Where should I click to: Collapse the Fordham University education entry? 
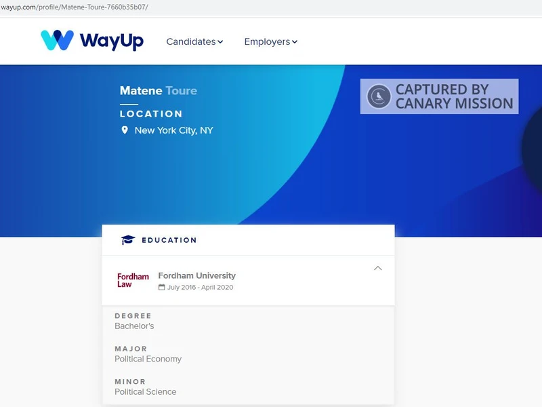tap(379, 269)
